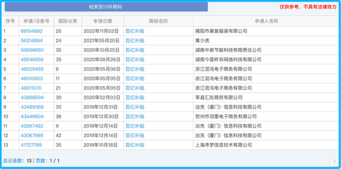Open application number 46011070

point(31,88)
